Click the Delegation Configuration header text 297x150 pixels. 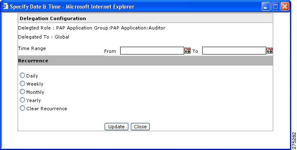(x=53, y=18)
